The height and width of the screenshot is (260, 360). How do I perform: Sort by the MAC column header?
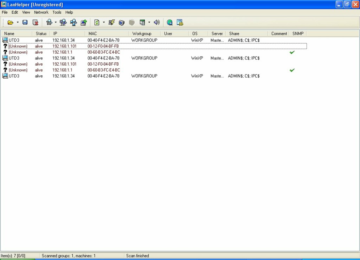tap(107, 34)
